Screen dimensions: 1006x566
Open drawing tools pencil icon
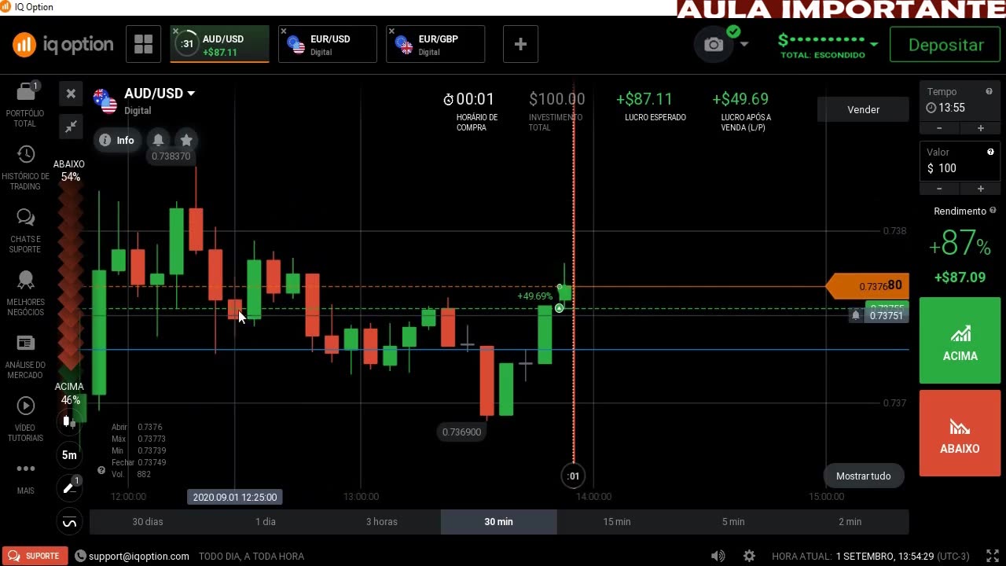click(x=69, y=488)
